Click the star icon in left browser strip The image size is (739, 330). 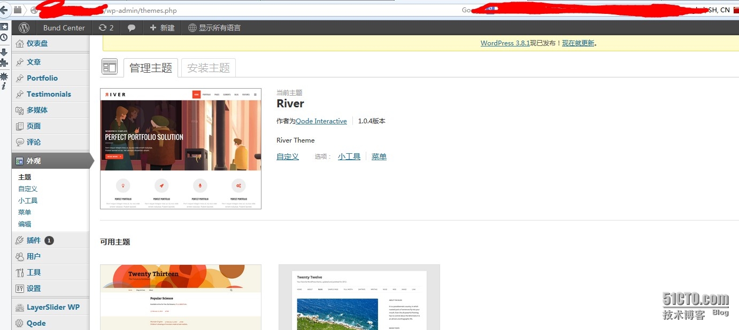[x=4, y=26]
